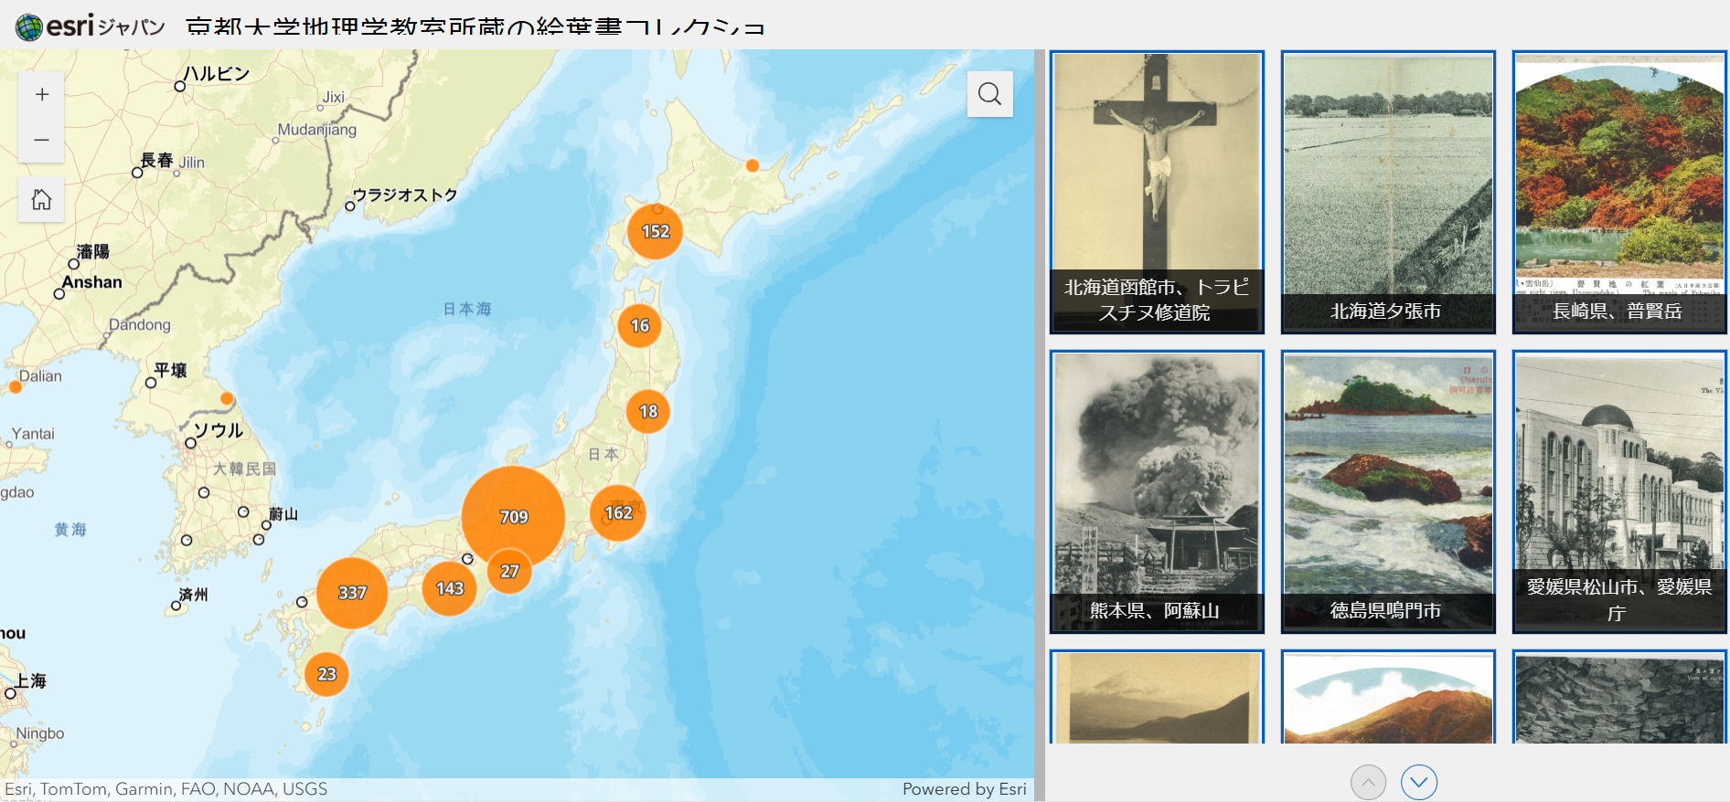Select the 23 cluster marker
The image size is (1730, 802).
pos(326,674)
